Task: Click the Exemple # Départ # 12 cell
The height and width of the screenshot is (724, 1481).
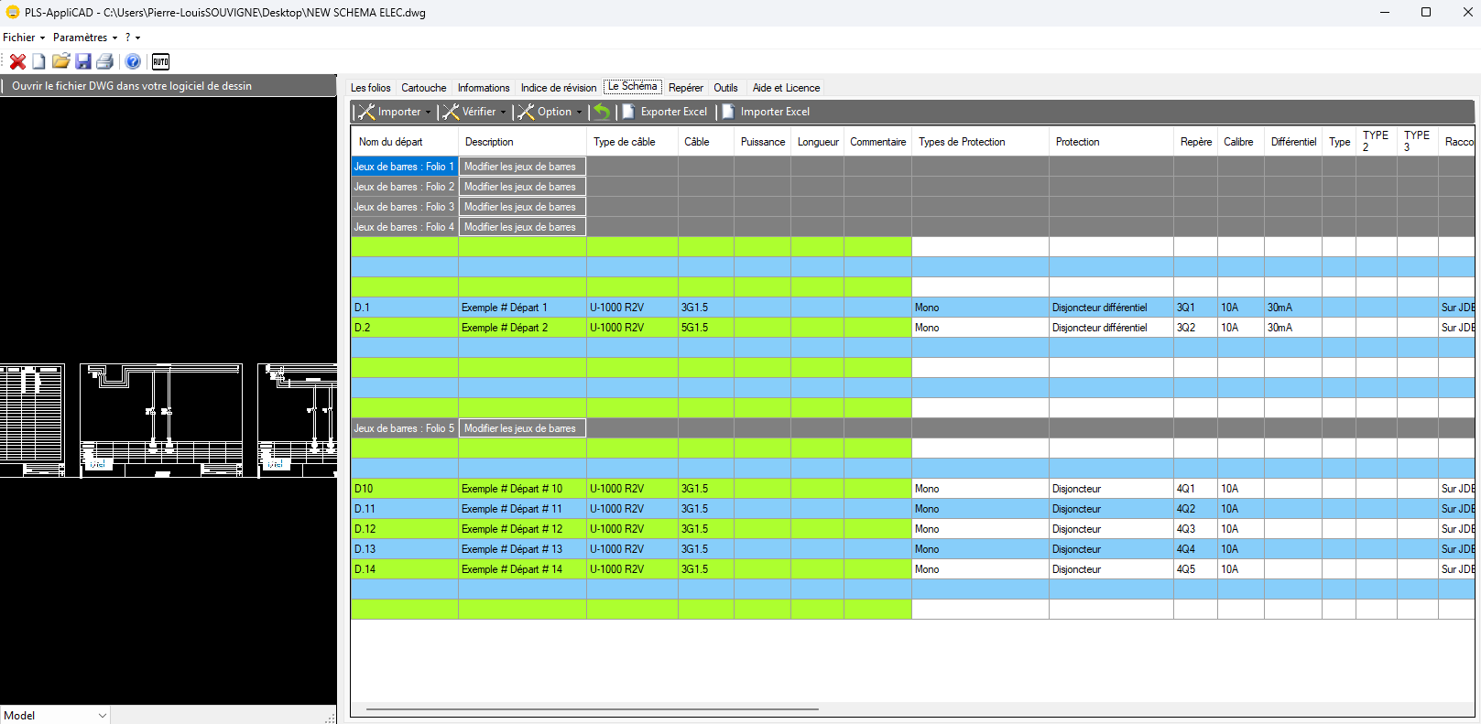Action: 522,529
